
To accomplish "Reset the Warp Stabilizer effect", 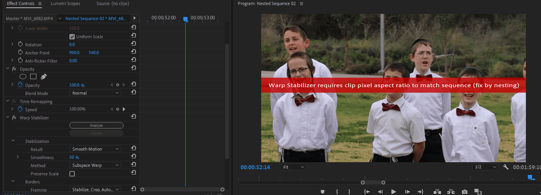I will [133, 117].
